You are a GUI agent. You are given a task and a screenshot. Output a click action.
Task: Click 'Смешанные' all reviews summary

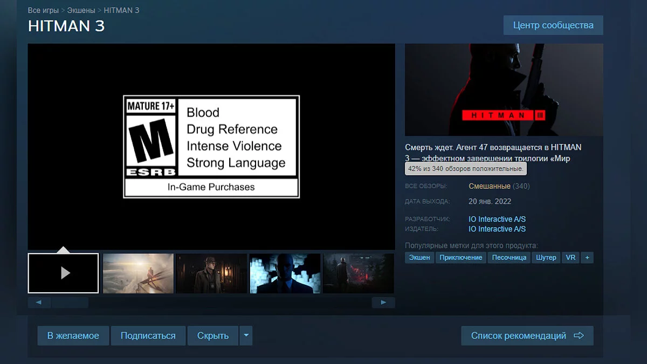click(490, 186)
